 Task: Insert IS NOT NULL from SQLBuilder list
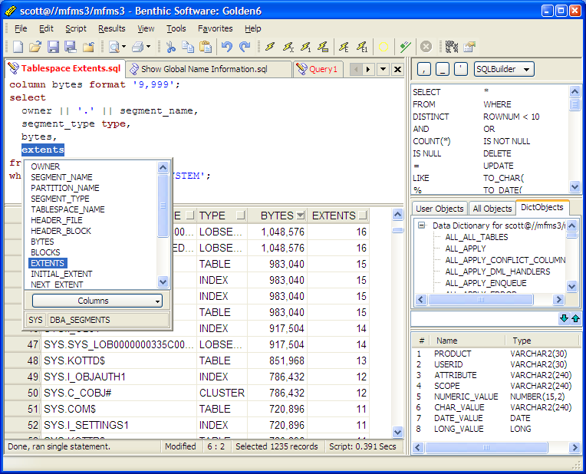click(x=507, y=141)
